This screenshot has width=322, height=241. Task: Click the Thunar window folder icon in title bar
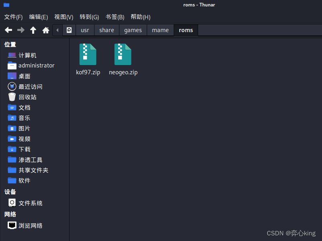coord(6,5)
